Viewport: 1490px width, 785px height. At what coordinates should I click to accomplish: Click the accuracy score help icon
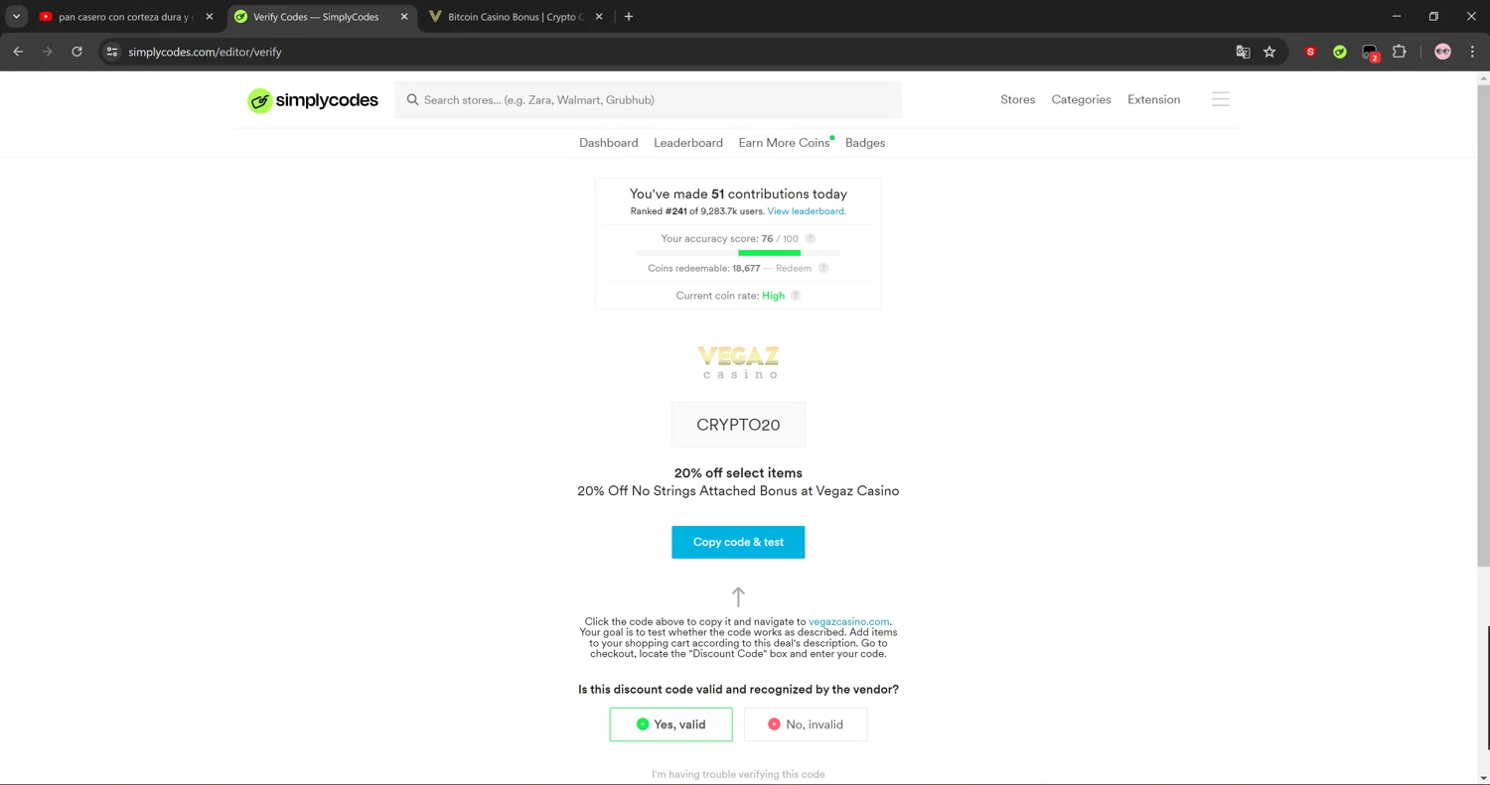point(810,238)
